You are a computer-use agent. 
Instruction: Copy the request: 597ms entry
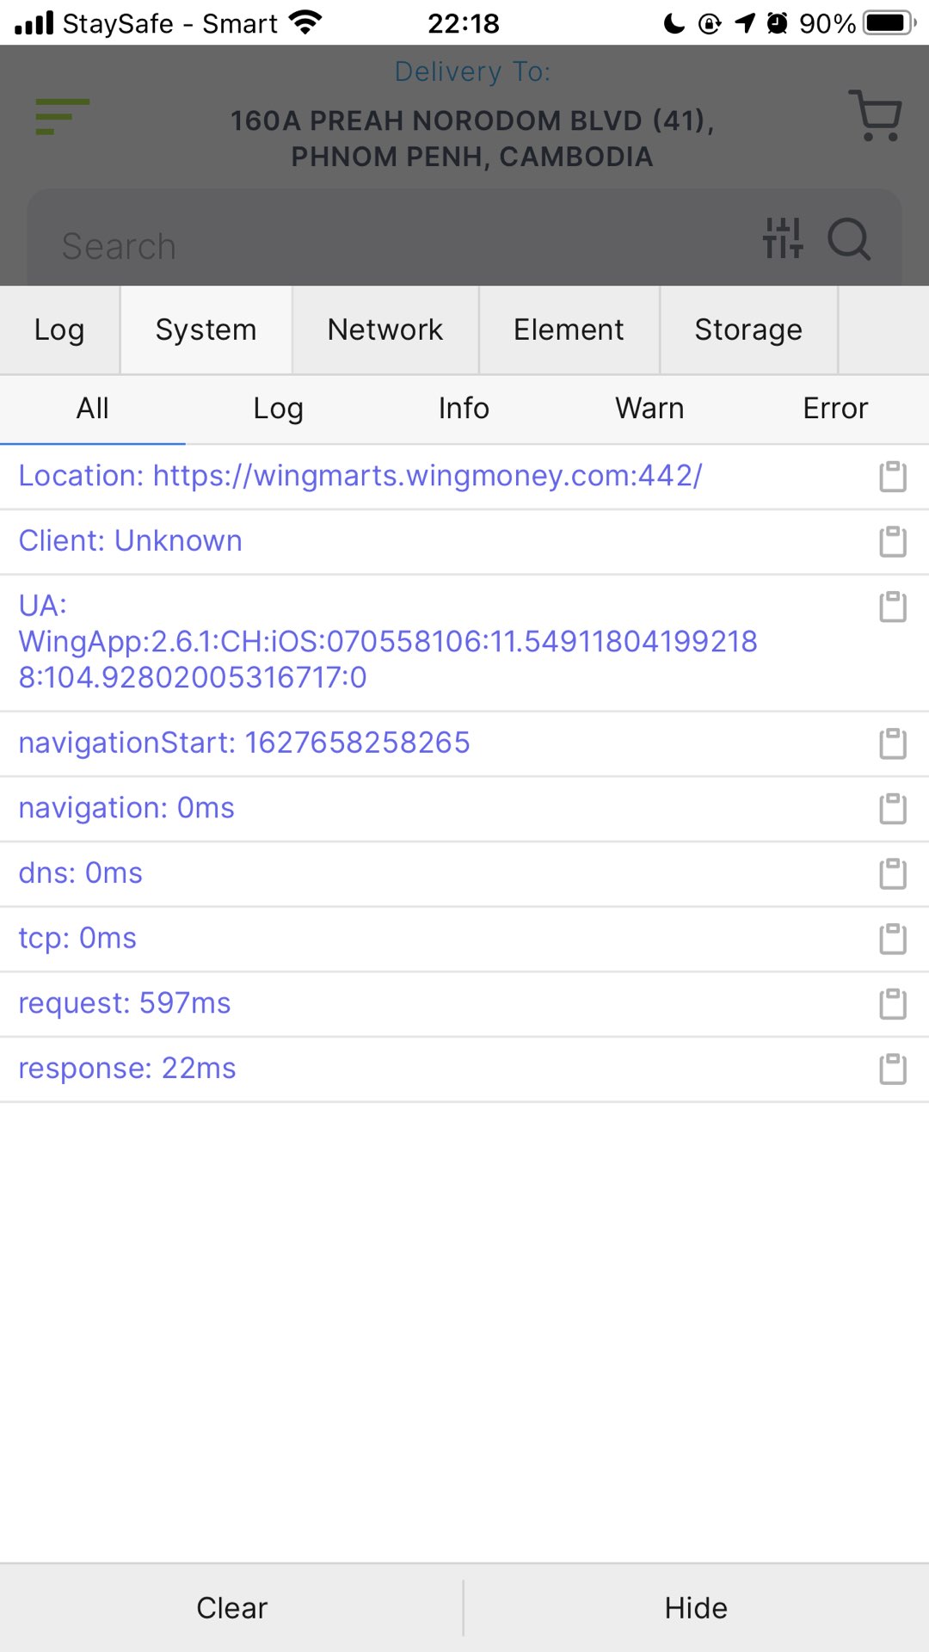893,1004
